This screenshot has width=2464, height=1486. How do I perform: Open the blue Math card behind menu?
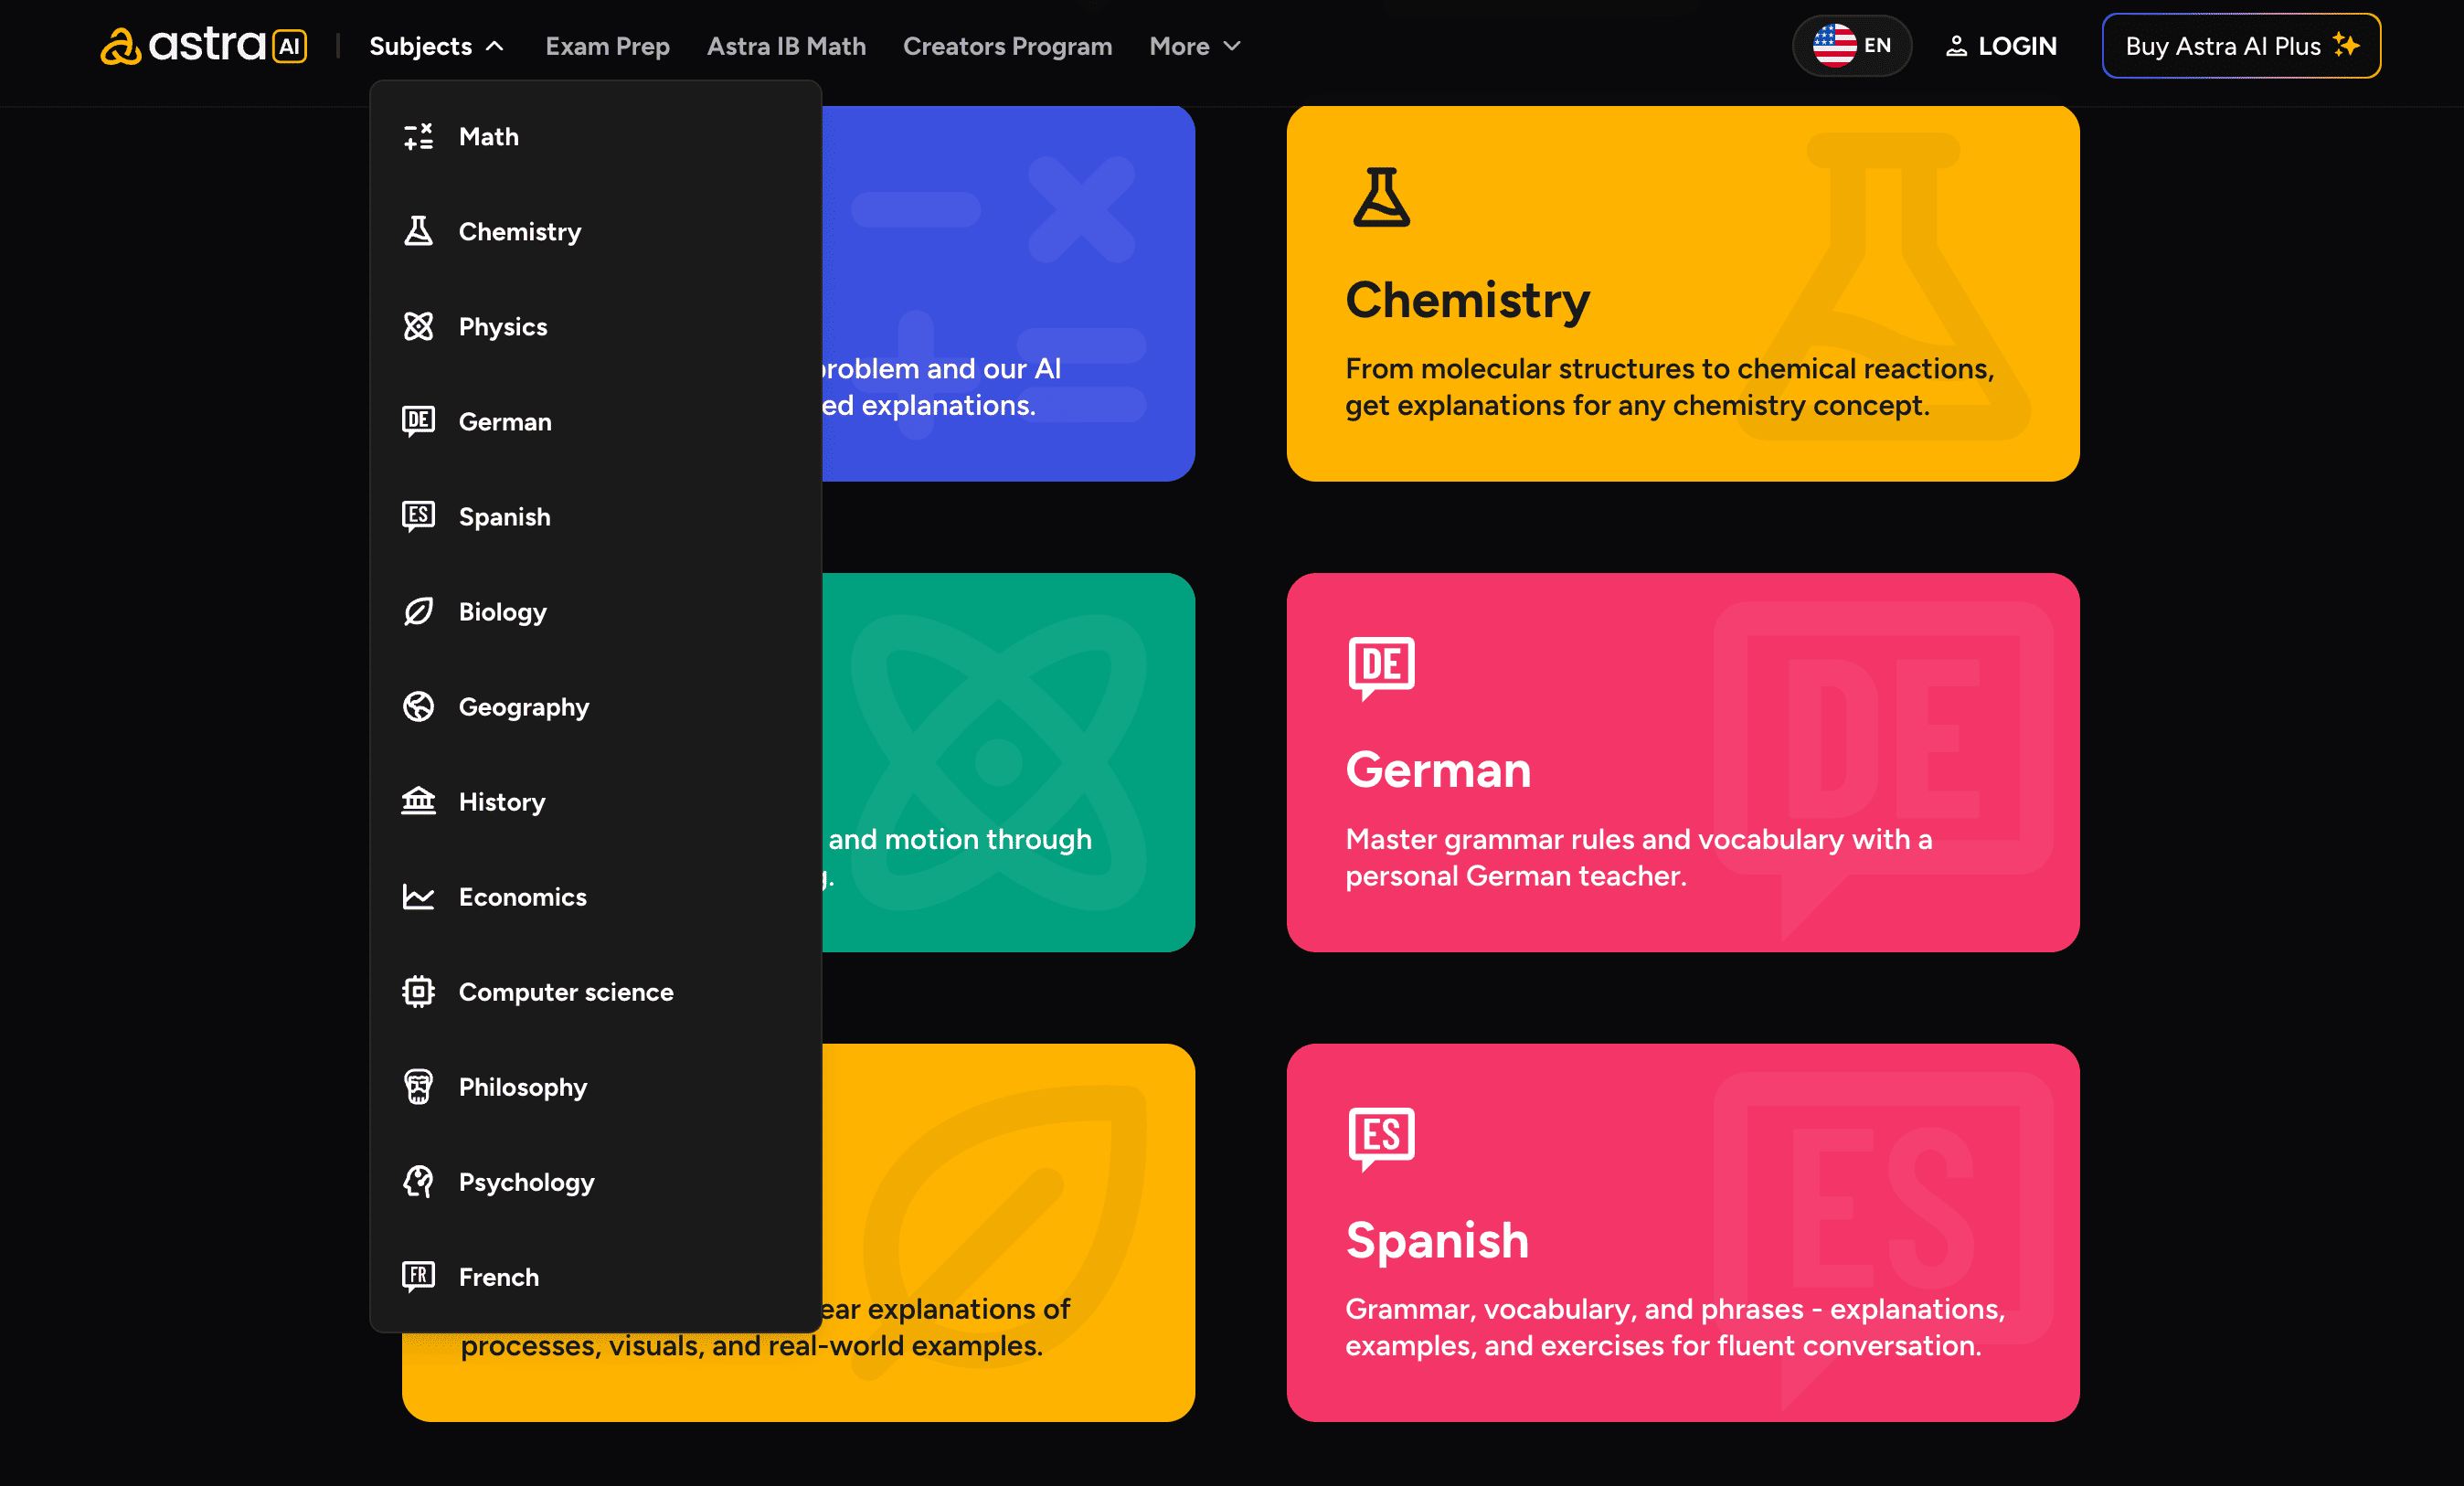pyautogui.click(x=1008, y=293)
